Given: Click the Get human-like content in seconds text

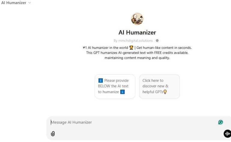Looking at the screenshot, I should point(164,48).
